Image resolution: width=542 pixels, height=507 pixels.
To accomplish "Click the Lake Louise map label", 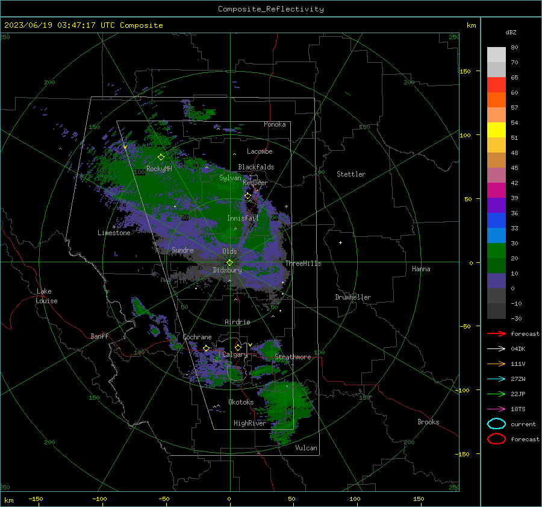I will click(x=46, y=296).
